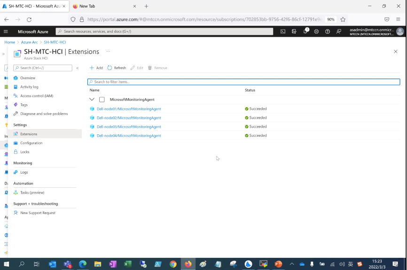Open Logs under Monitoring
This screenshot has width=407, height=270.
click(x=24, y=172)
